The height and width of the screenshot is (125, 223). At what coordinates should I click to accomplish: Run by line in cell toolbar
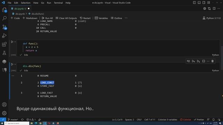tap(188, 61)
